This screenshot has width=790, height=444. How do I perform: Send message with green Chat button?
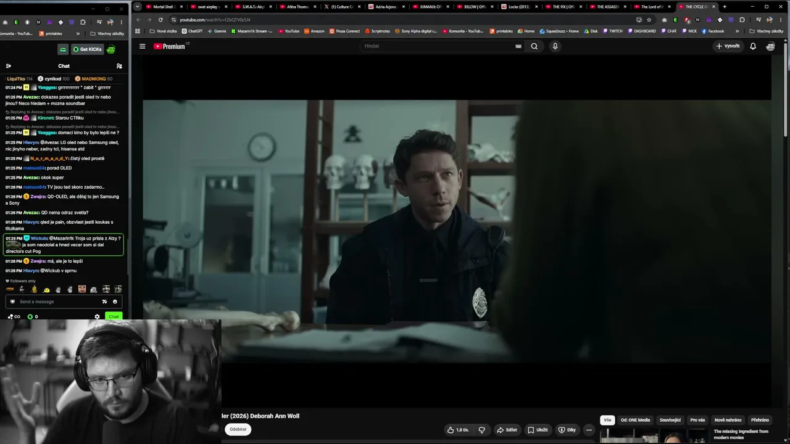click(x=113, y=317)
